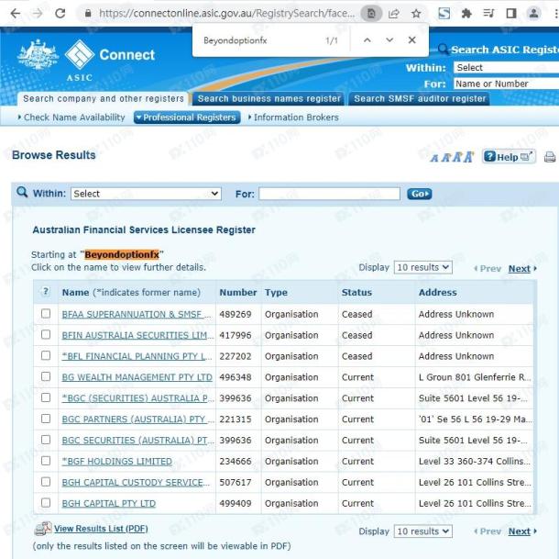Open BG WEALTH MANAGEMENT PTY LTD details
Screen dimensions: 559x559
(x=137, y=377)
